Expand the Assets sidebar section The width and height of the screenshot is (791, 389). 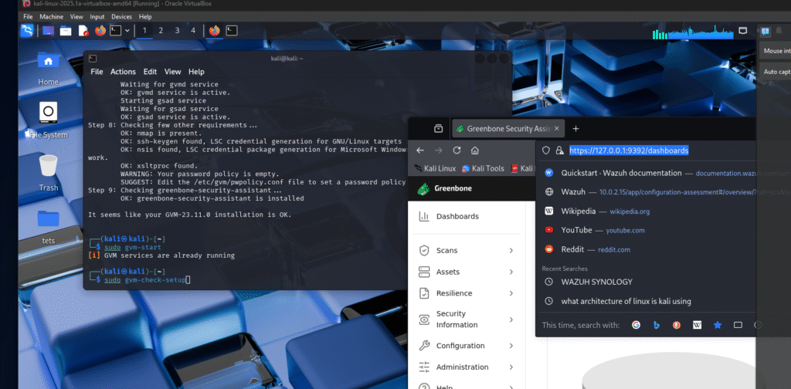coord(511,272)
